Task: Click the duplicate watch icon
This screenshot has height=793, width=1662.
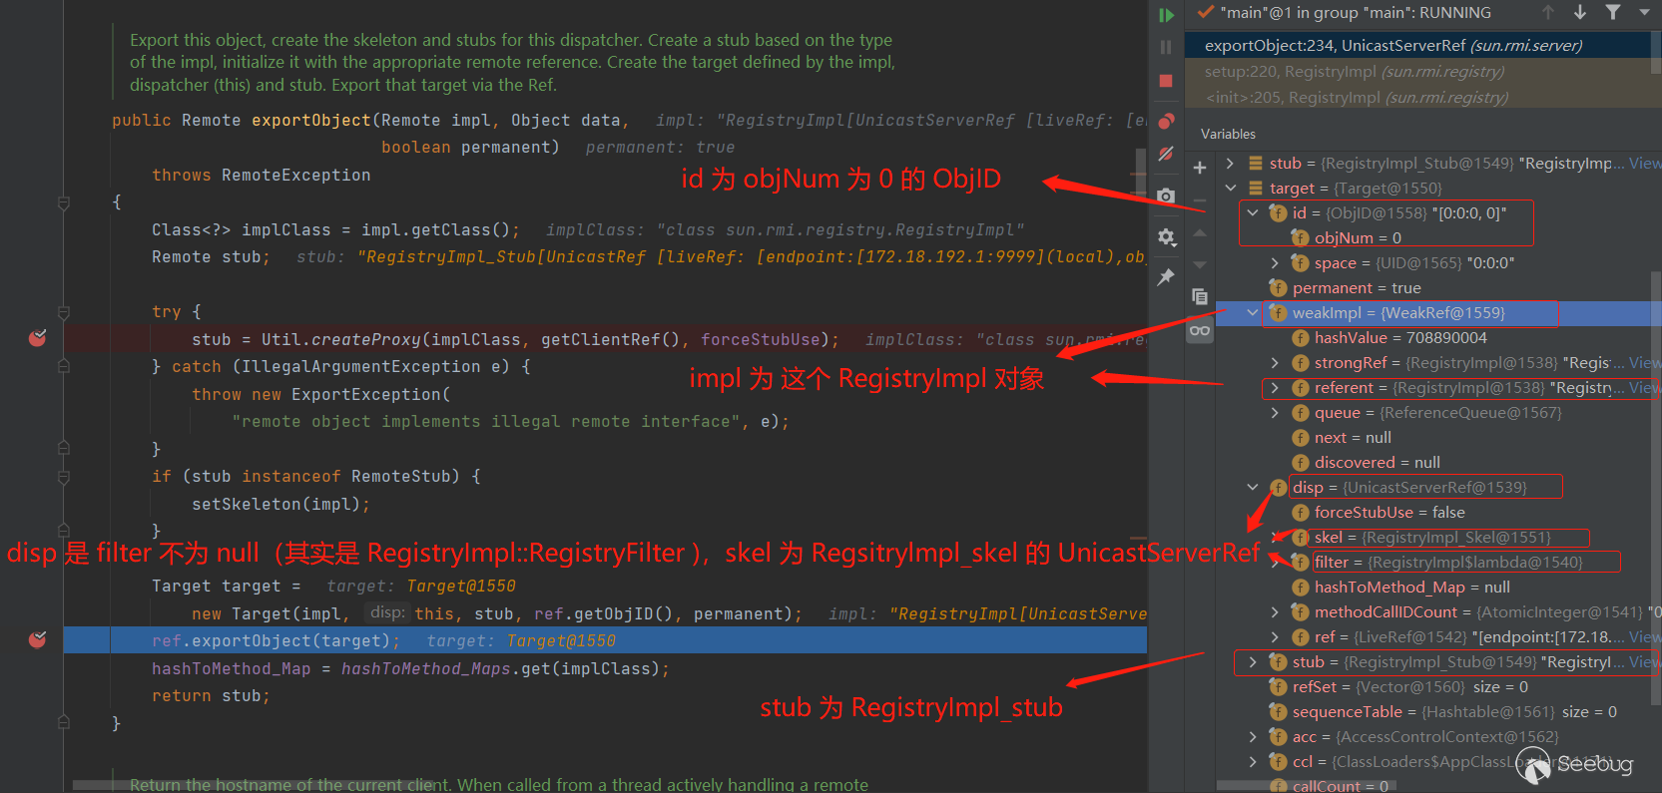Action: pos(1200,296)
